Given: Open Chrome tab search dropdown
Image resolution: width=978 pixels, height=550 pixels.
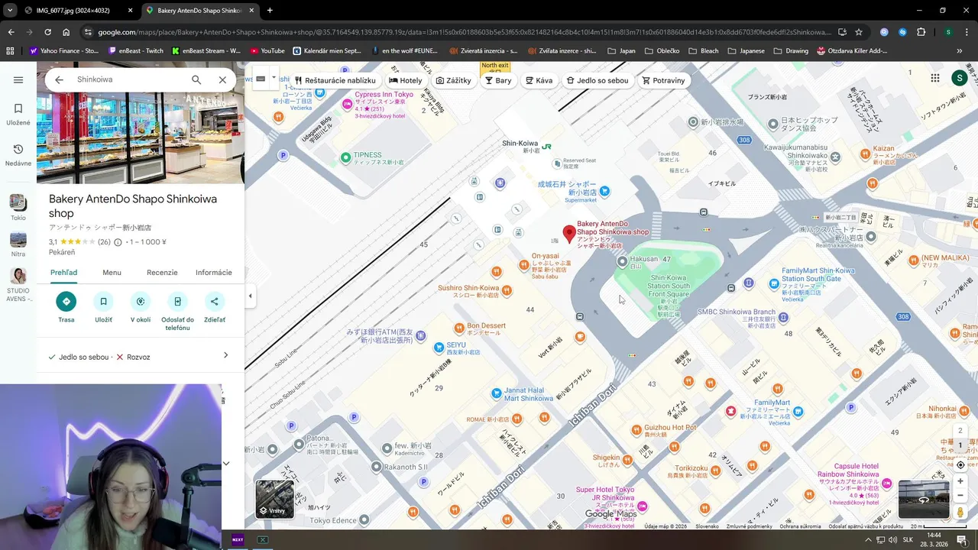Looking at the screenshot, I should [10, 10].
